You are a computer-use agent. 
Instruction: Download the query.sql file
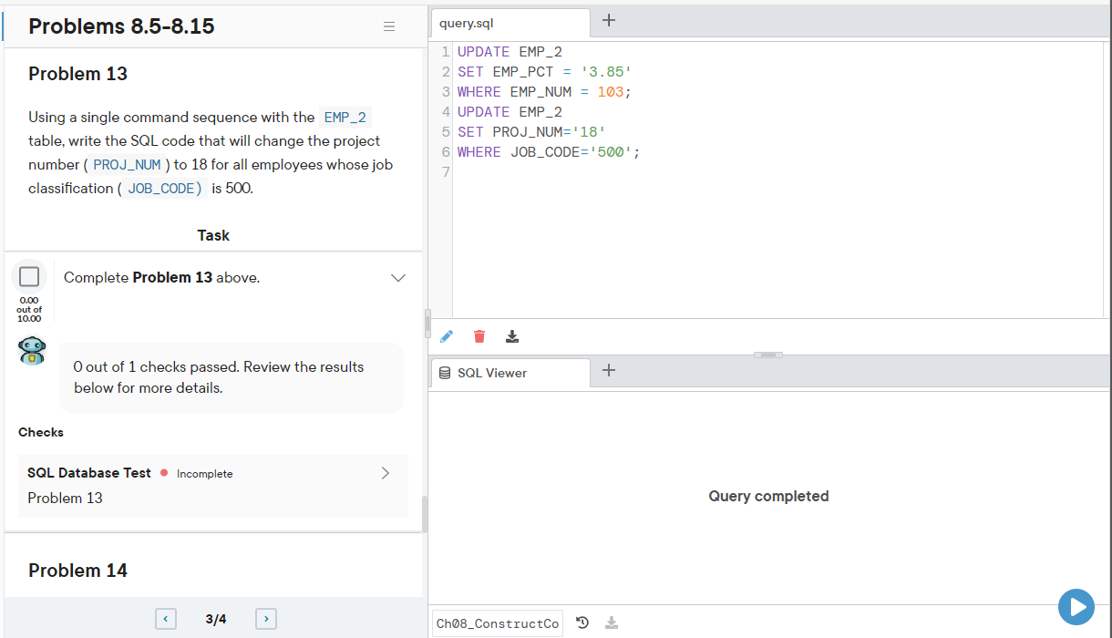click(x=511, y=336)
